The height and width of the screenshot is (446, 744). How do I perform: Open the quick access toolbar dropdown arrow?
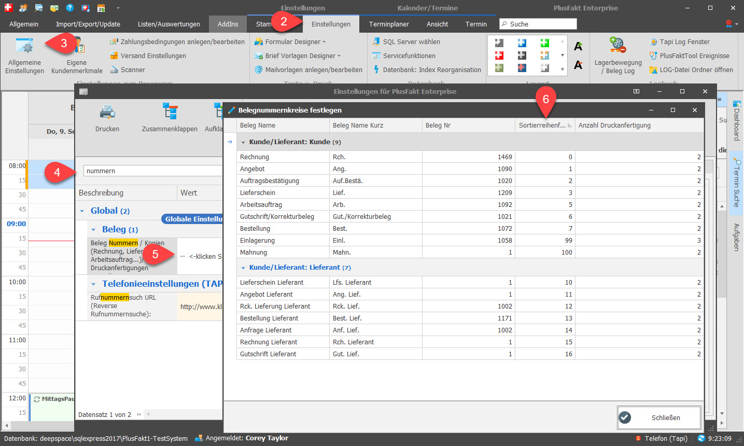pyautogui.click(x=118, y=8)
